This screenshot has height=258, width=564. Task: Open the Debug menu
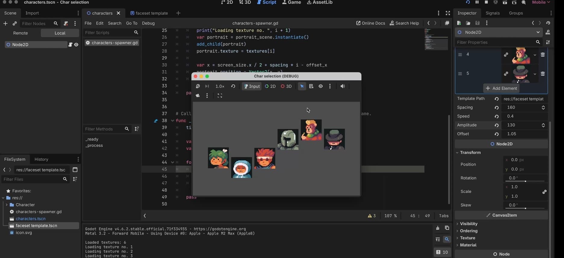tap(148, 23)
